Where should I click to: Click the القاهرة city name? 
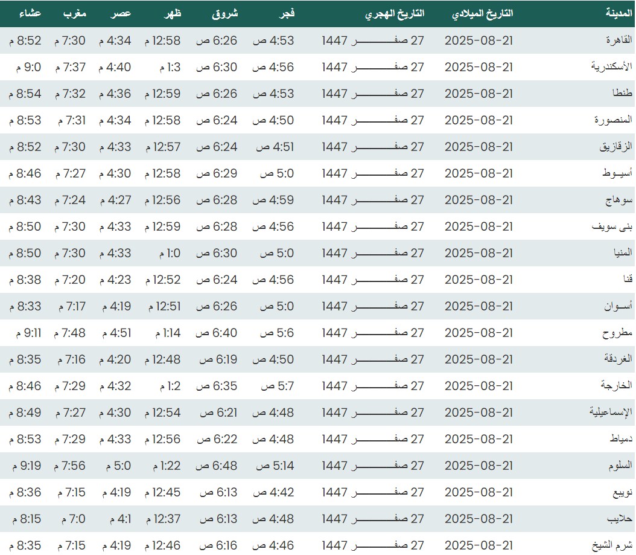[618, 40]
